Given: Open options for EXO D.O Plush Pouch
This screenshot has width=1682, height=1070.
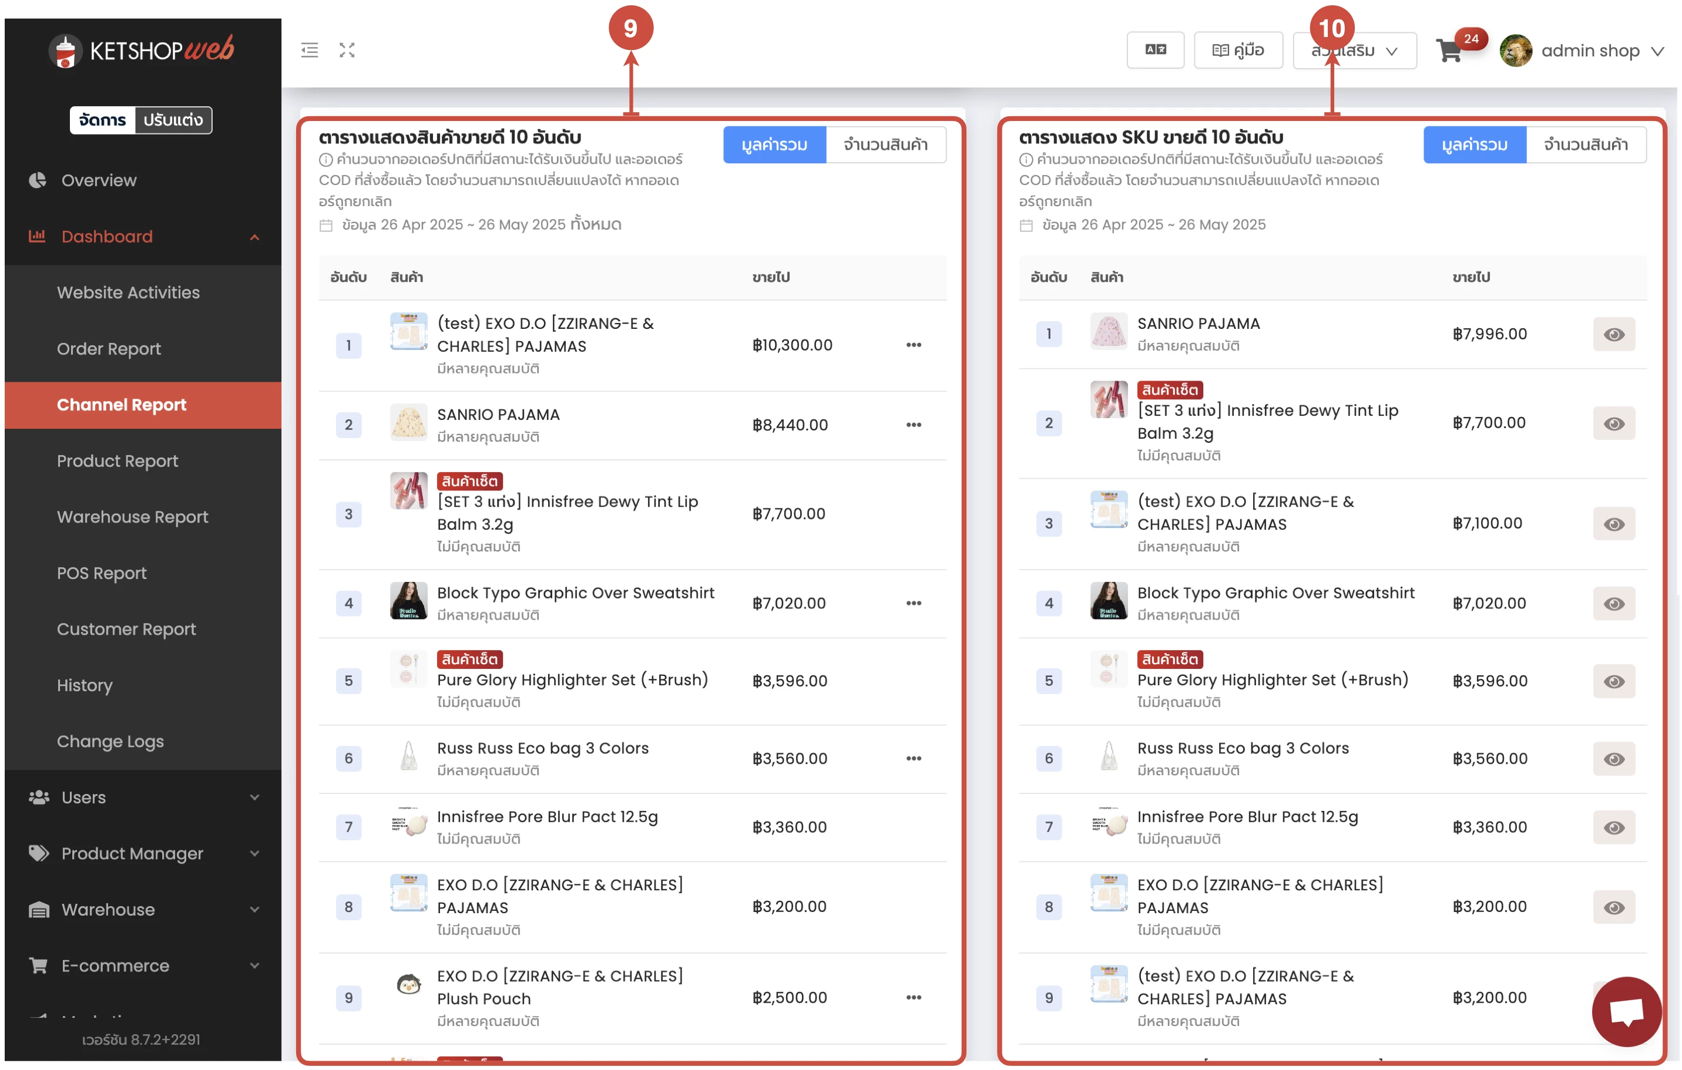Looking at the screenshot, I should pos(914,998).
